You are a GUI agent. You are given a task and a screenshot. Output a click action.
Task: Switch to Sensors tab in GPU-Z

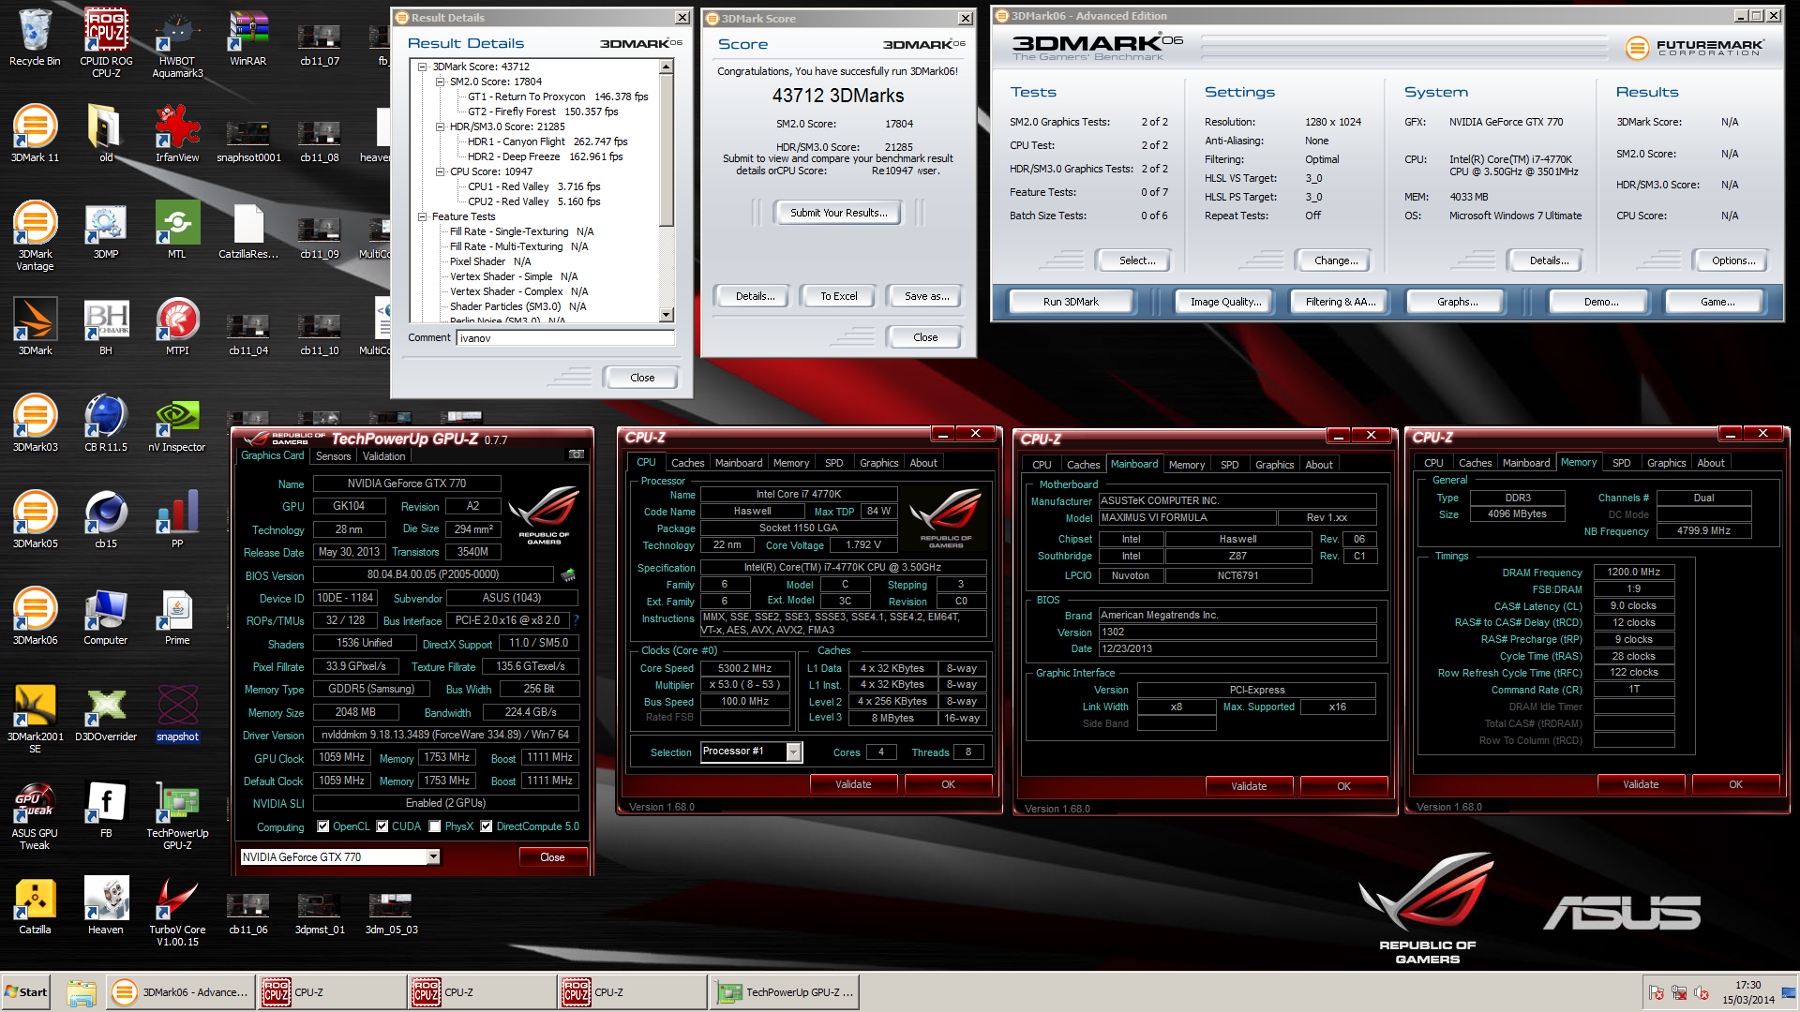[334, 456]
